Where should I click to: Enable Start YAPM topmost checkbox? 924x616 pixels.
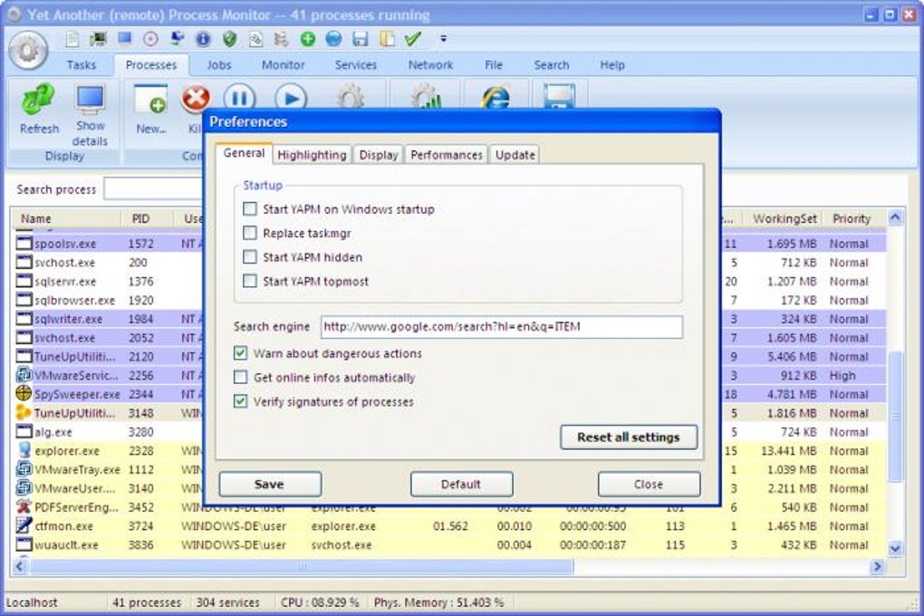250,281
